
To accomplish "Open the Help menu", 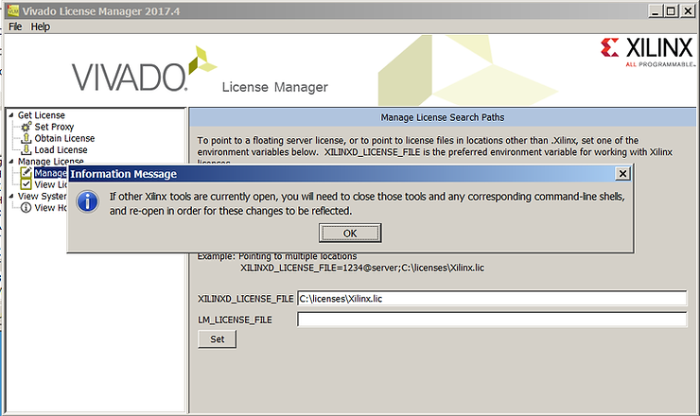I will pos(41,26).
